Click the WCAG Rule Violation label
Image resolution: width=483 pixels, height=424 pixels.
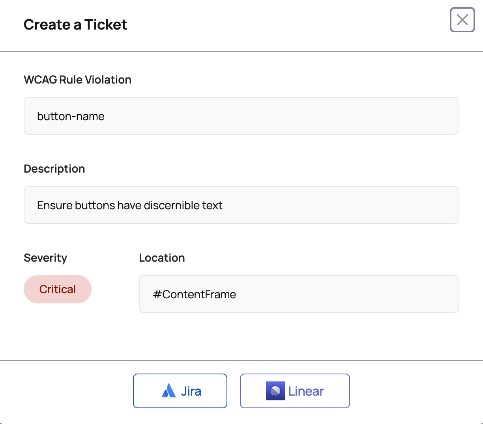[77, 80]
